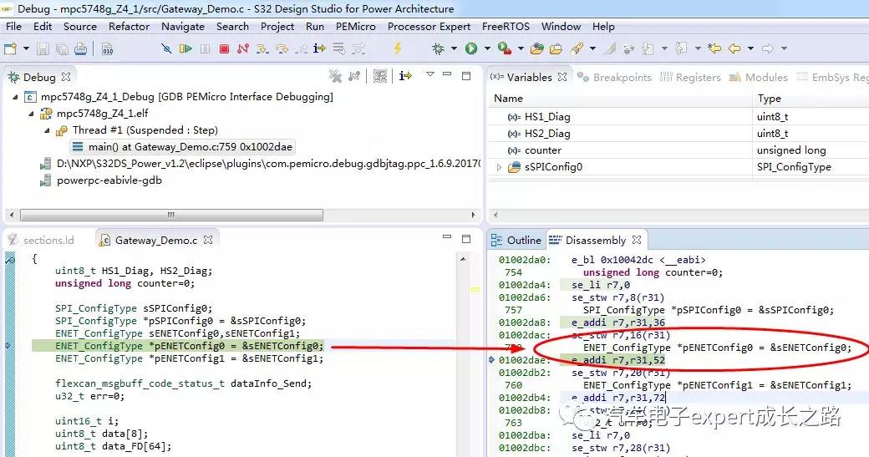Screen dimensions: 869x457
Task: Switch to the Outline tab
Action: pyautogui.click(x=516, y=241)
